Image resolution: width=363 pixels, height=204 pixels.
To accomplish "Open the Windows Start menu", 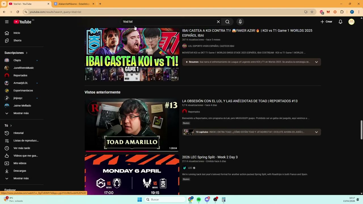I will click(x=140, y=199).
